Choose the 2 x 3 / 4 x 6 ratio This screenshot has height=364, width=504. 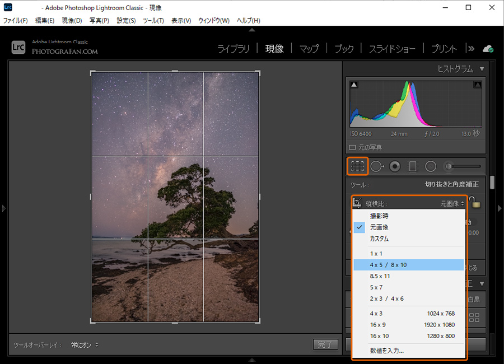pos(409,298)
